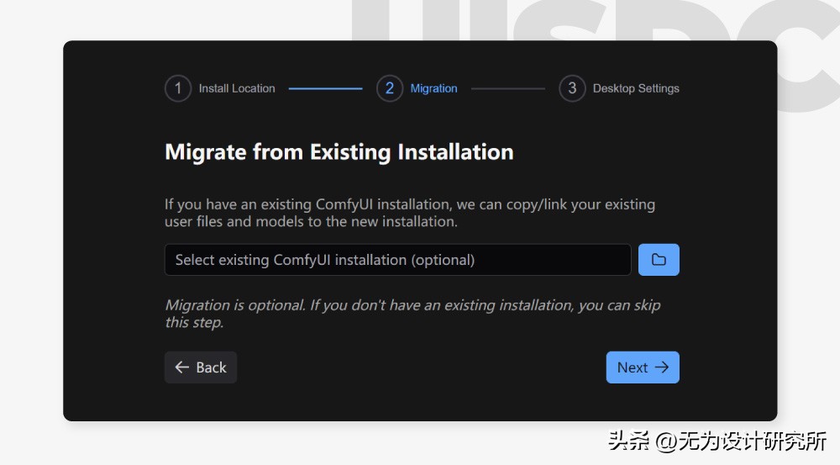Open the Install Location step label
The width and height of the screenshot is (840, 465).
click(x=237, y=88)
